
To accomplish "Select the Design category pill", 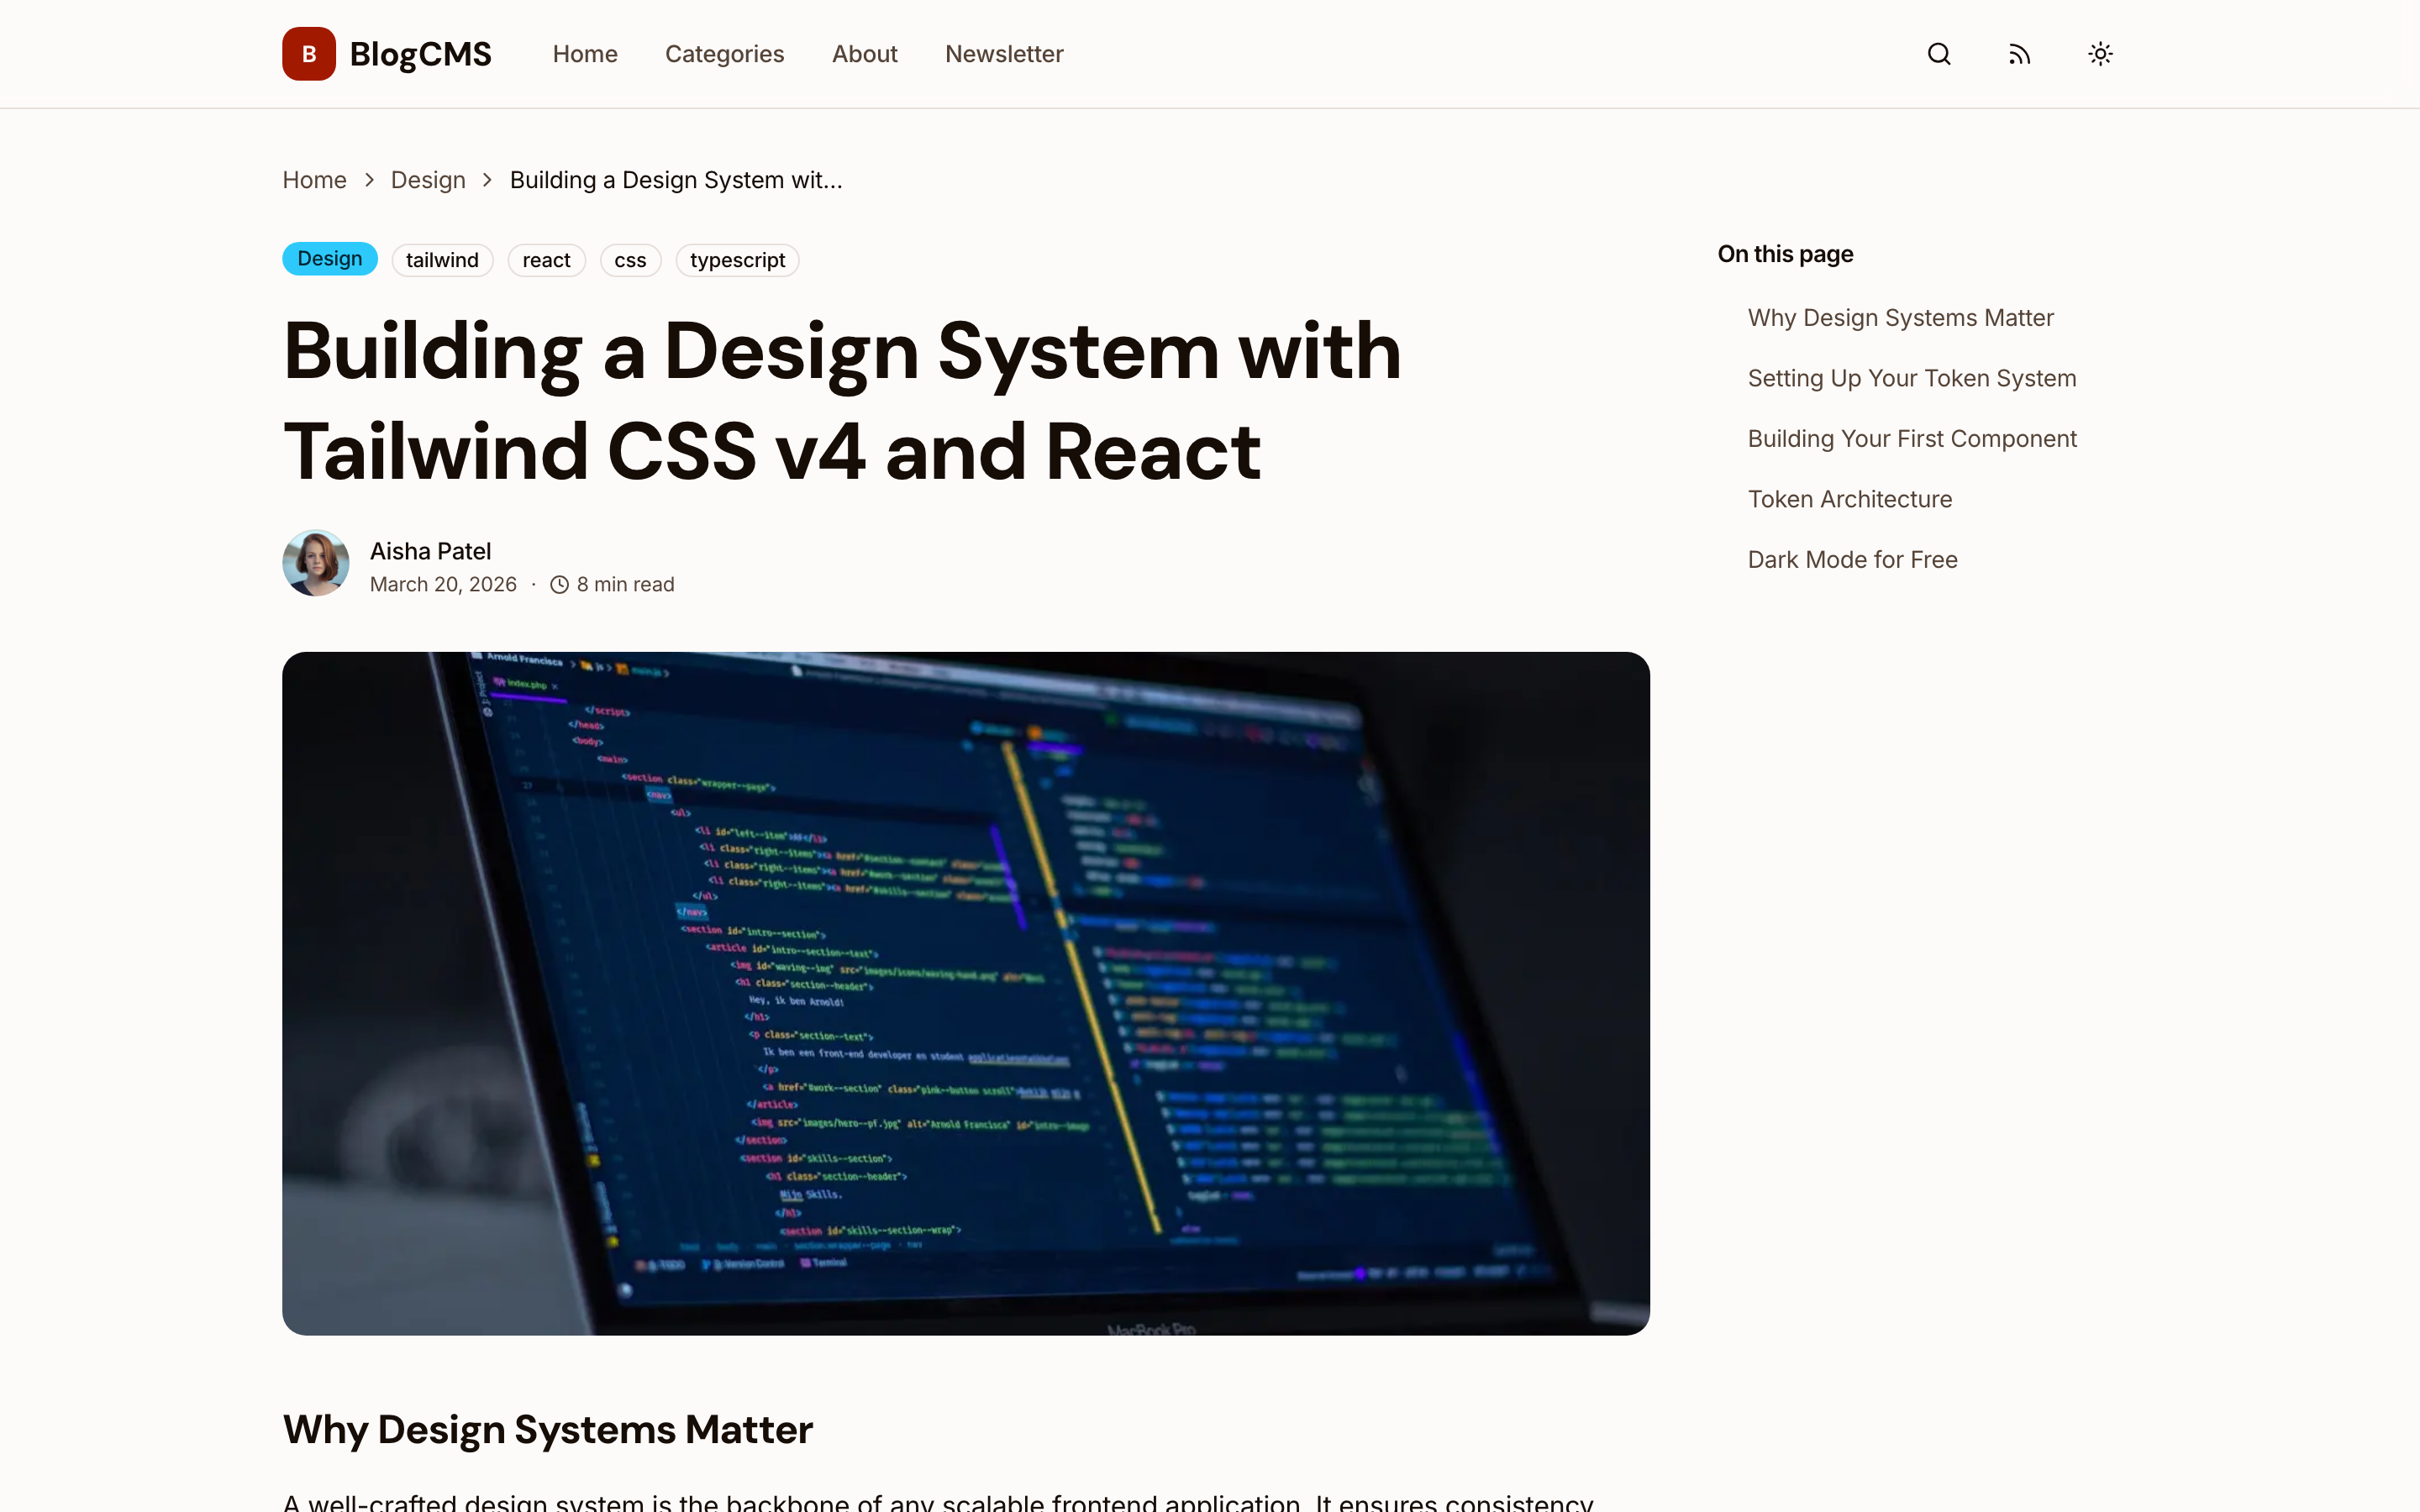I will (x=329, y=258).
